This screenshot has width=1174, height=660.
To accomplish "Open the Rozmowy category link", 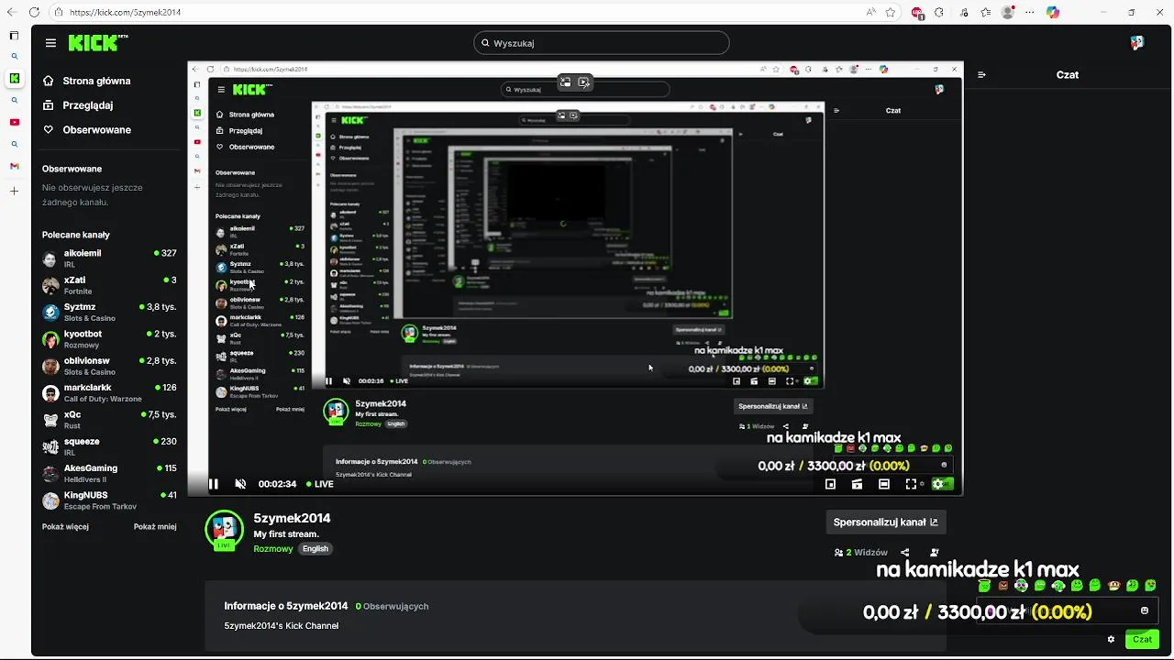I will [x=273, y=549].
